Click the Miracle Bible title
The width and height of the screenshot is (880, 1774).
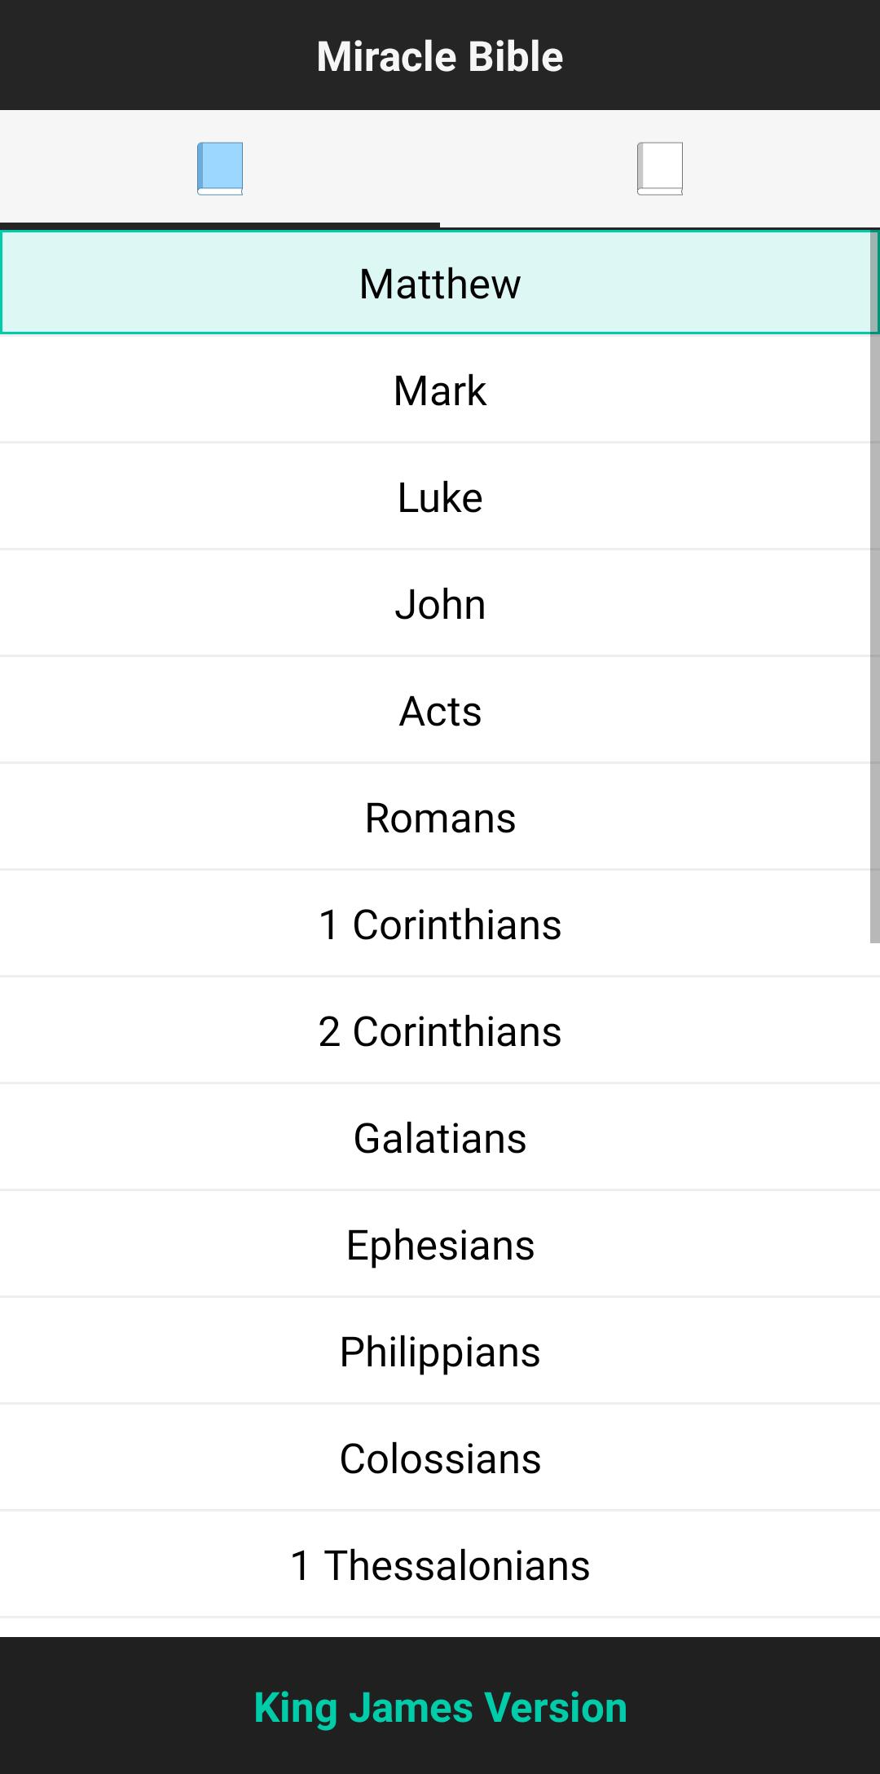[x=440, y=56]
